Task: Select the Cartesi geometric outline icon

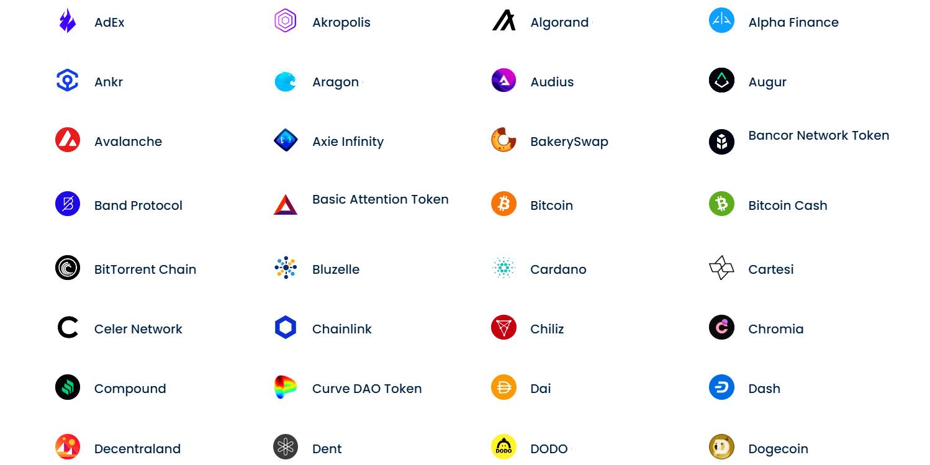Action: pos(721,268)
